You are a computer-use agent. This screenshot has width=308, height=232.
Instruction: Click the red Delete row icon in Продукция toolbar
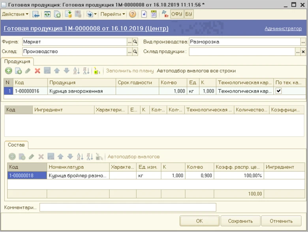(x=38, y=71)
